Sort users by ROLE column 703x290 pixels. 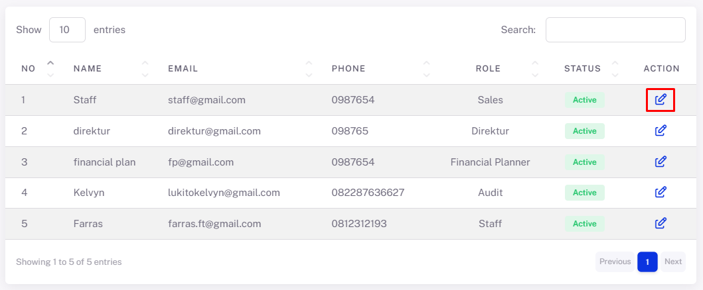(x=535, y=68)
